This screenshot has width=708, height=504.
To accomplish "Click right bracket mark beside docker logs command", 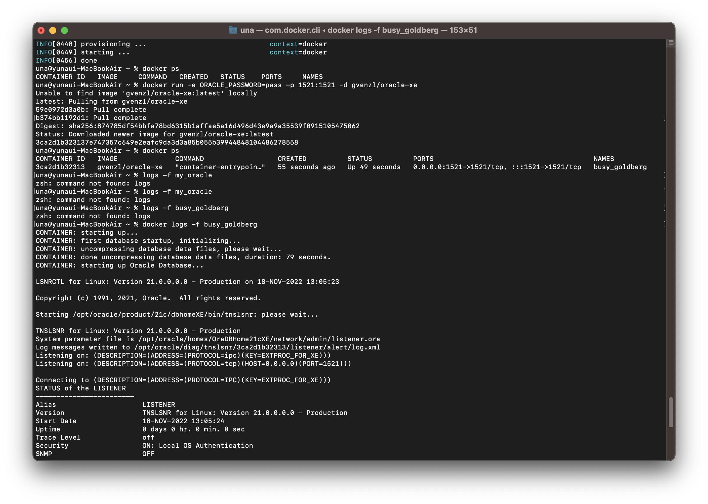I will [665, 224].
